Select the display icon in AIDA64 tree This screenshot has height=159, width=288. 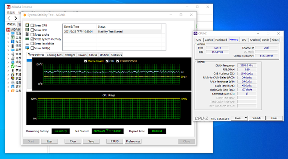[x=12, y=50]
